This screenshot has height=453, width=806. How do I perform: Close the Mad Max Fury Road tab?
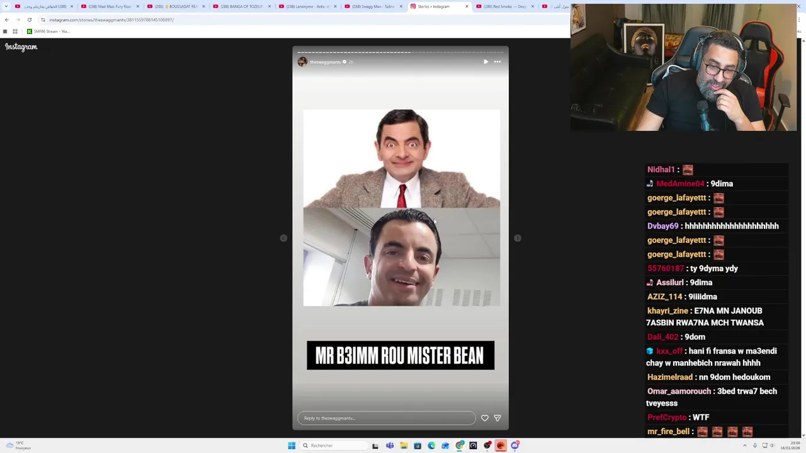click(137, 6)
